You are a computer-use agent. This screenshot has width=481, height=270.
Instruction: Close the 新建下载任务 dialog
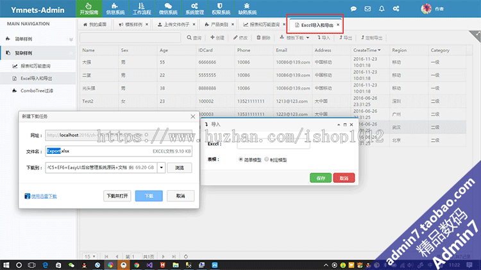tap(192, 117)
